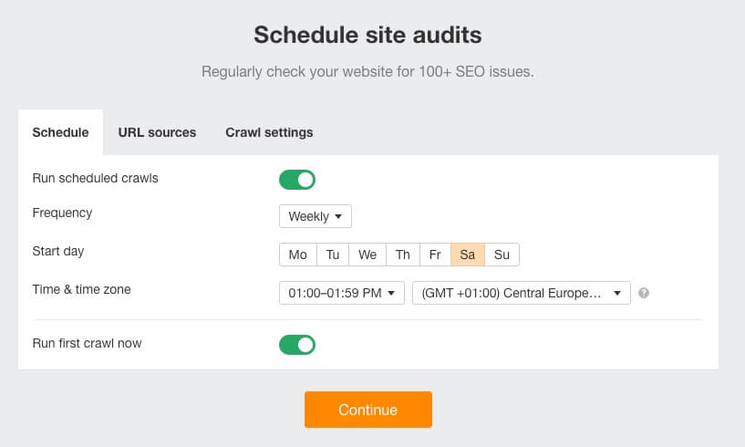Click the time zone help question mark icon

644,293
